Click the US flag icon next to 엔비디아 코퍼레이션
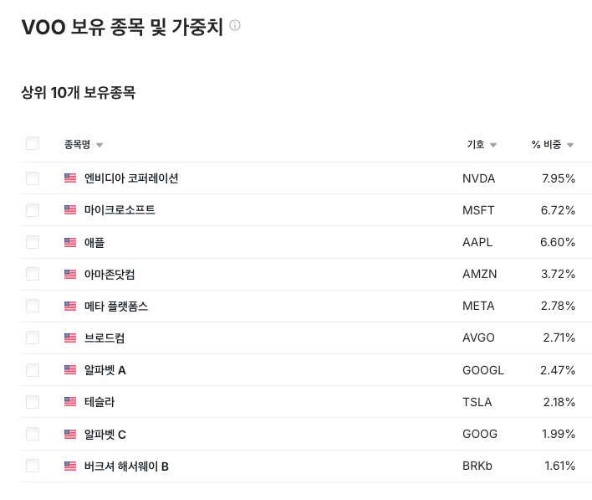 (70, 178)
